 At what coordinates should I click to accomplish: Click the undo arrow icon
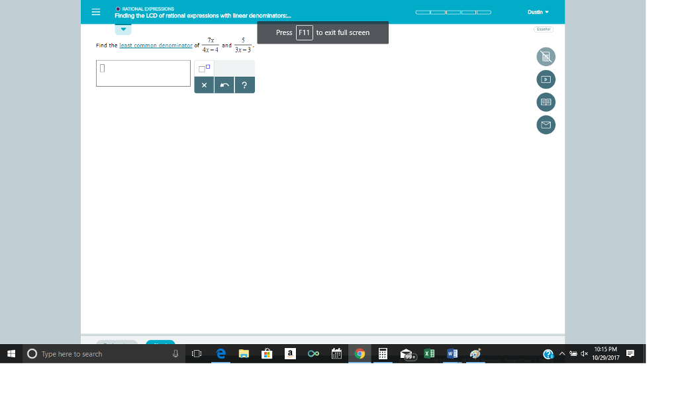[x=223, y=85]
